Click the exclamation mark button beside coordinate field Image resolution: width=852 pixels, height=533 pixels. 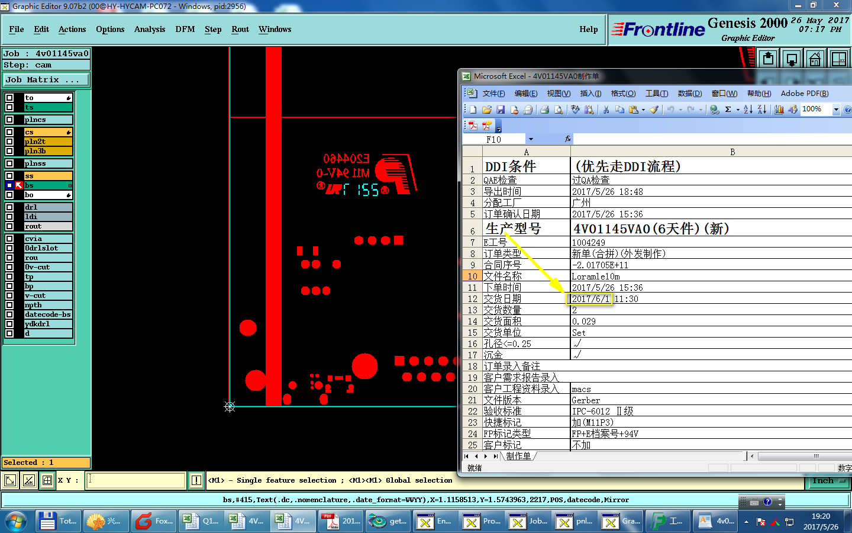tap(196, 480)
